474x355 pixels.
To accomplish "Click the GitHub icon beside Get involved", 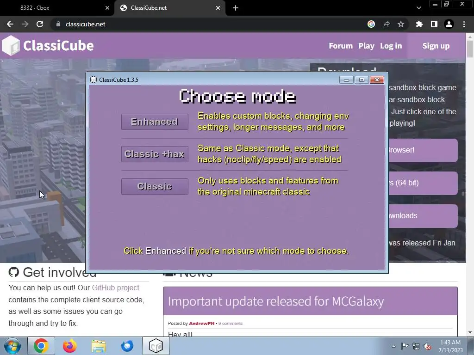I will pos(14,272).
